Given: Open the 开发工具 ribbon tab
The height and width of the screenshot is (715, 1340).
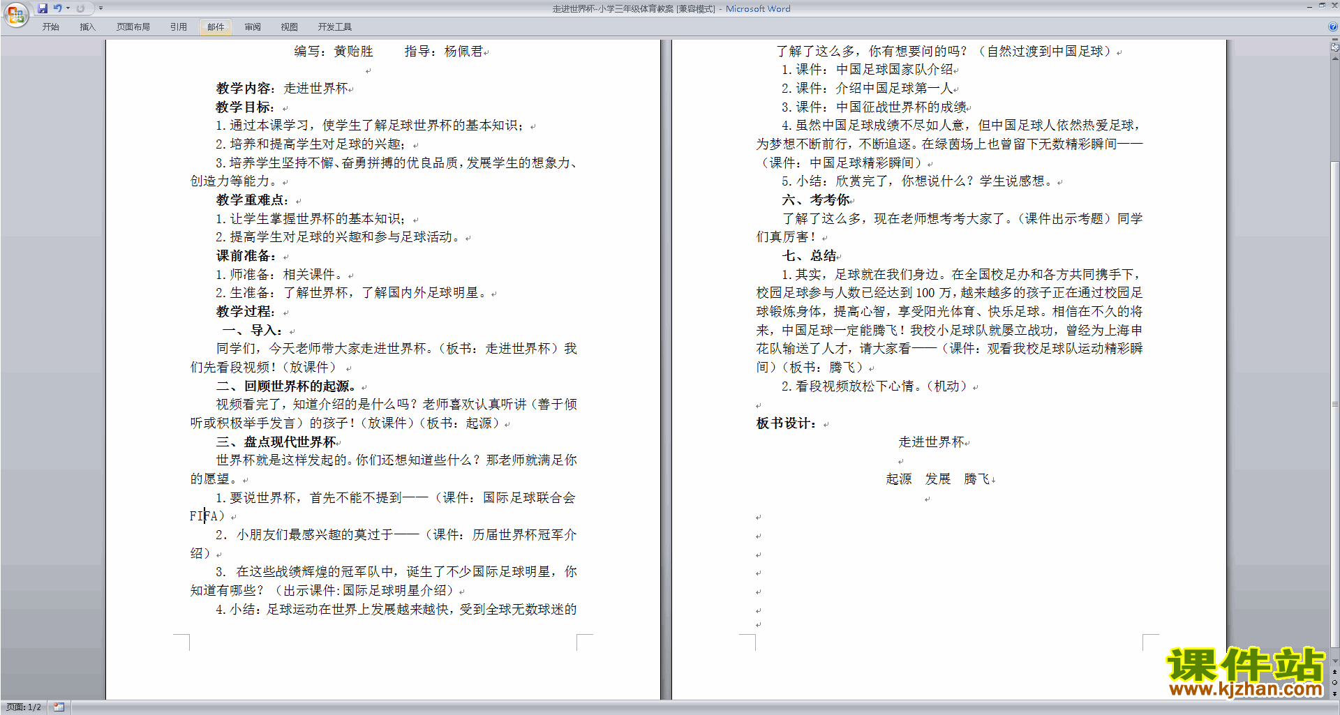Looking at the screenshot, I should point(335,27).
